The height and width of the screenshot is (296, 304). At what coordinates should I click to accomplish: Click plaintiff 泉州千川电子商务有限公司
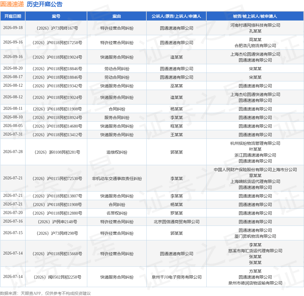[x=176, y=277]
